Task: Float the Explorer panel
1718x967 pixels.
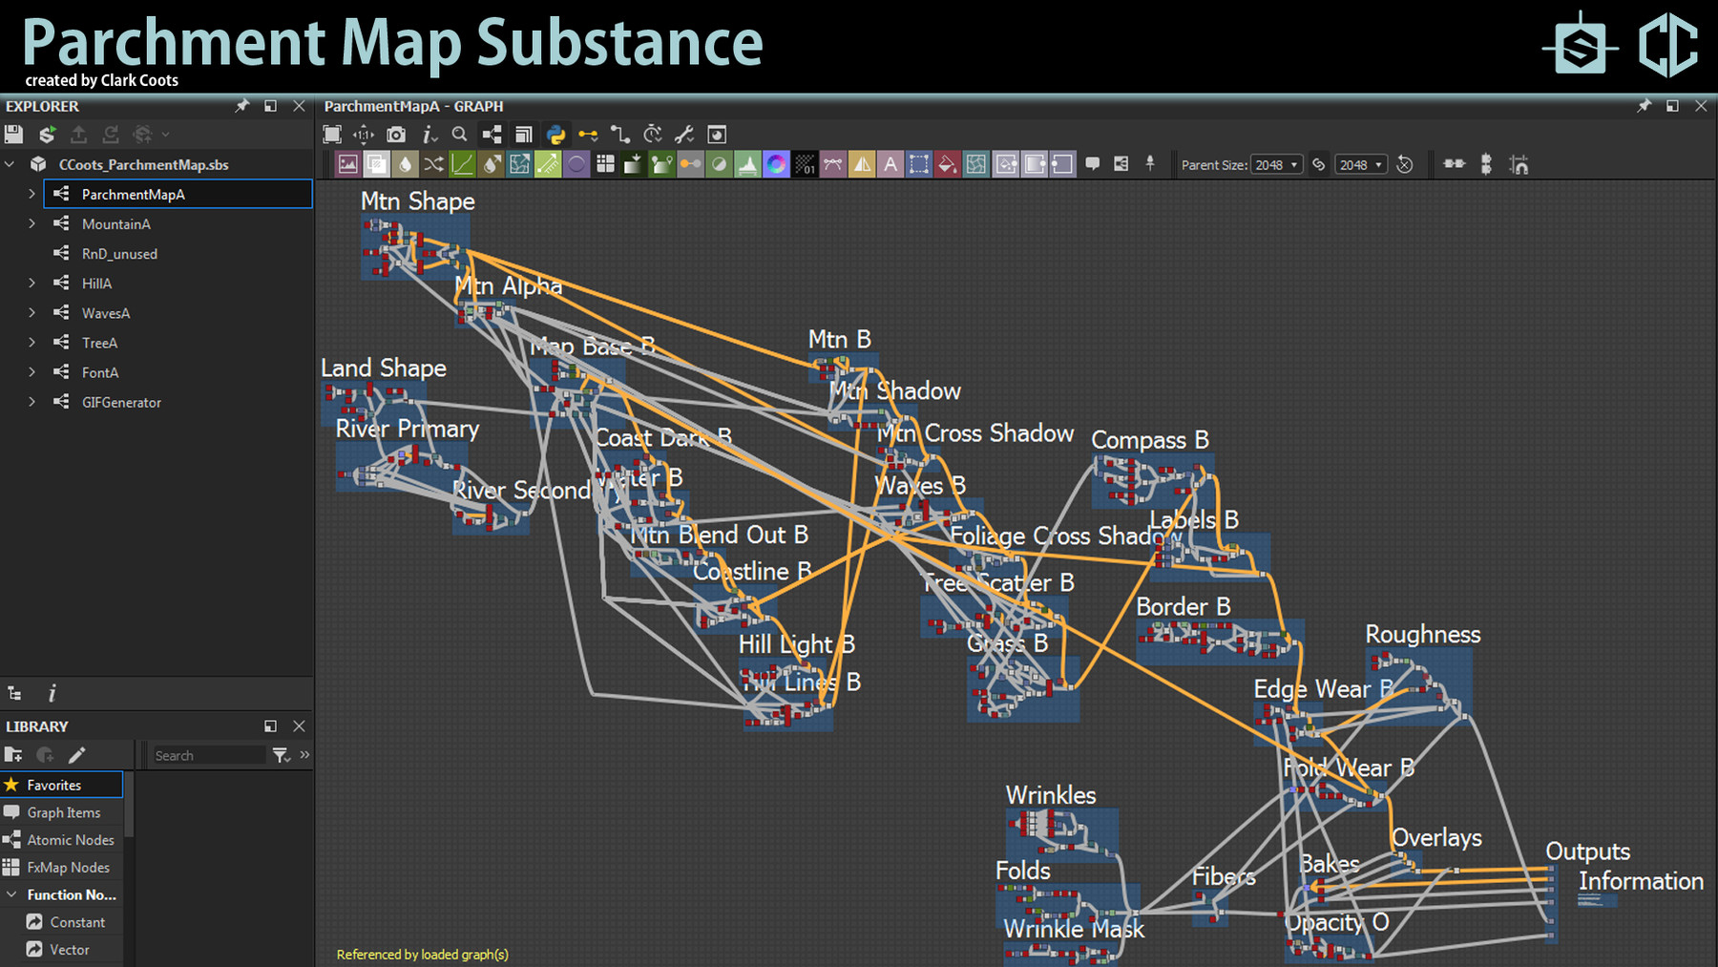Action: coord(271,106)
